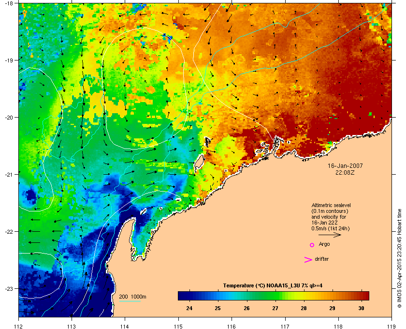
Task: Click the velocity scale arrow in the legend
Action: (330, 235)
